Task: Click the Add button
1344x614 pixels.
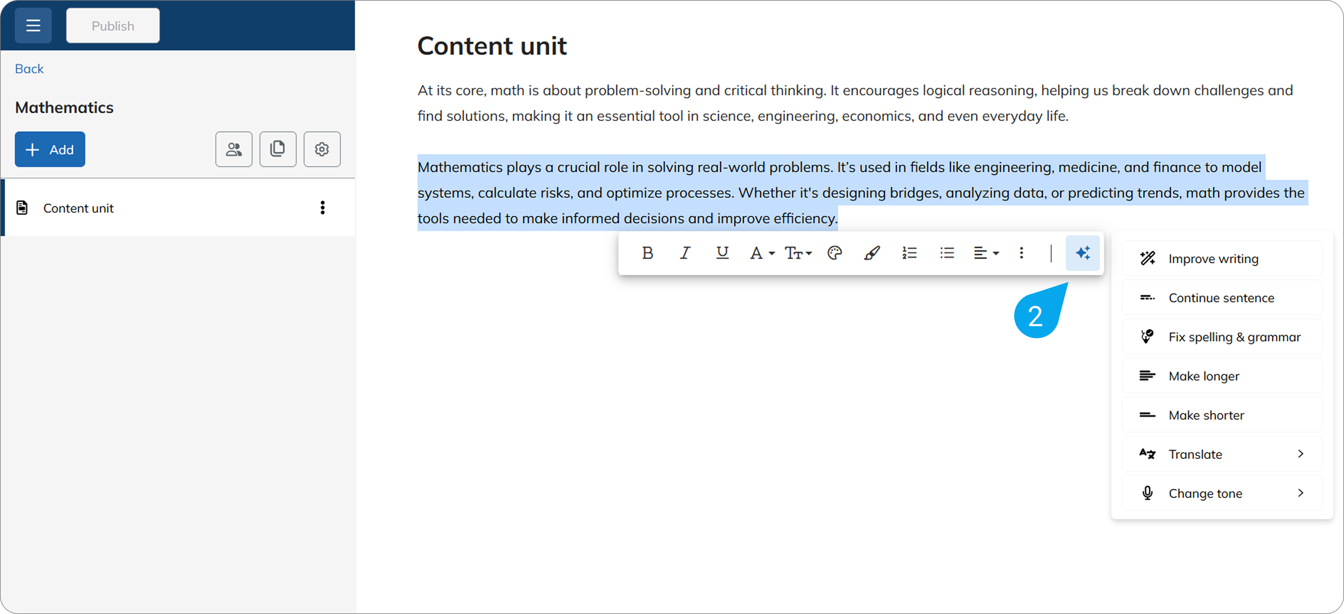Action: click(50, 149)
